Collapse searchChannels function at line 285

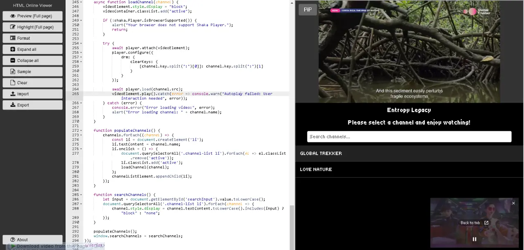[x=81, y=195]
